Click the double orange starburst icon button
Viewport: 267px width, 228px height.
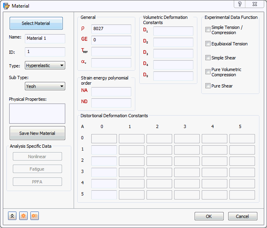[x=34, y=216]
